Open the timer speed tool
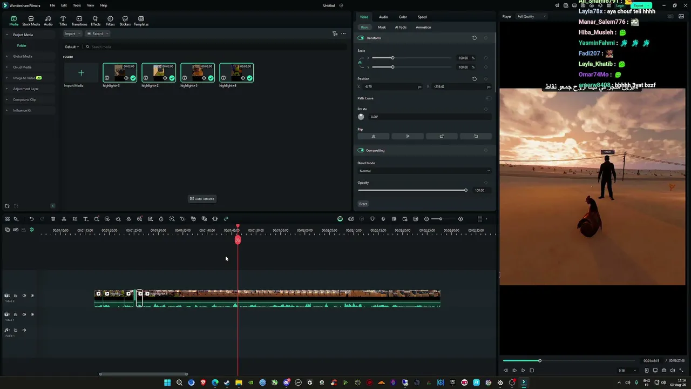This screenshot has height=389, width=691. coord(161,219)
